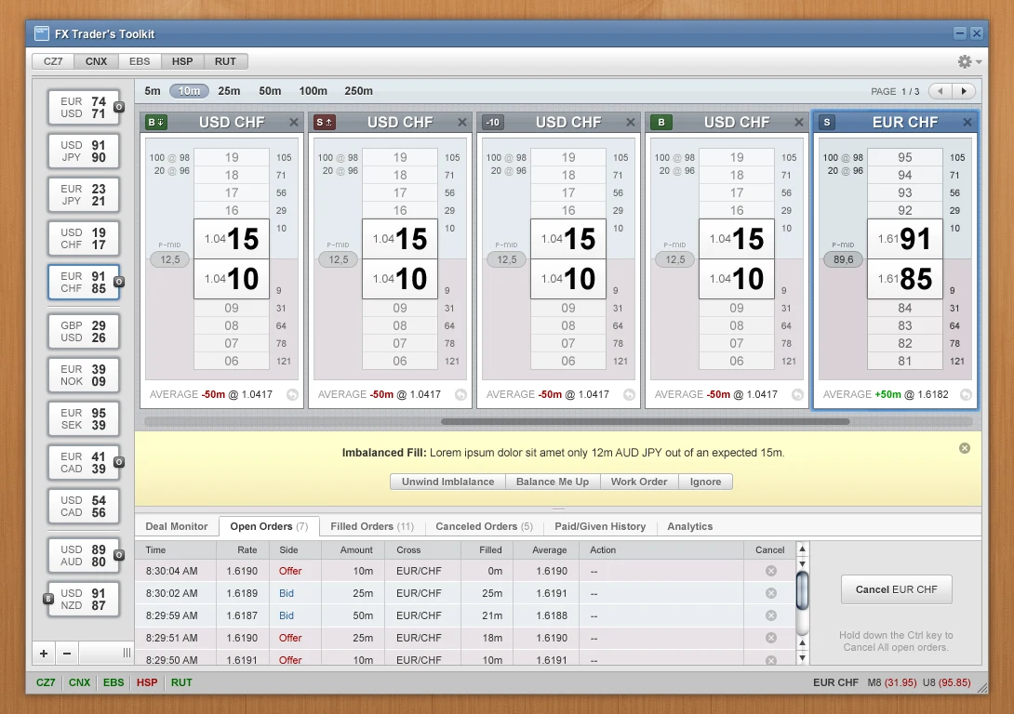Click the O indicator on EUR CHF tile

point(119,282)
